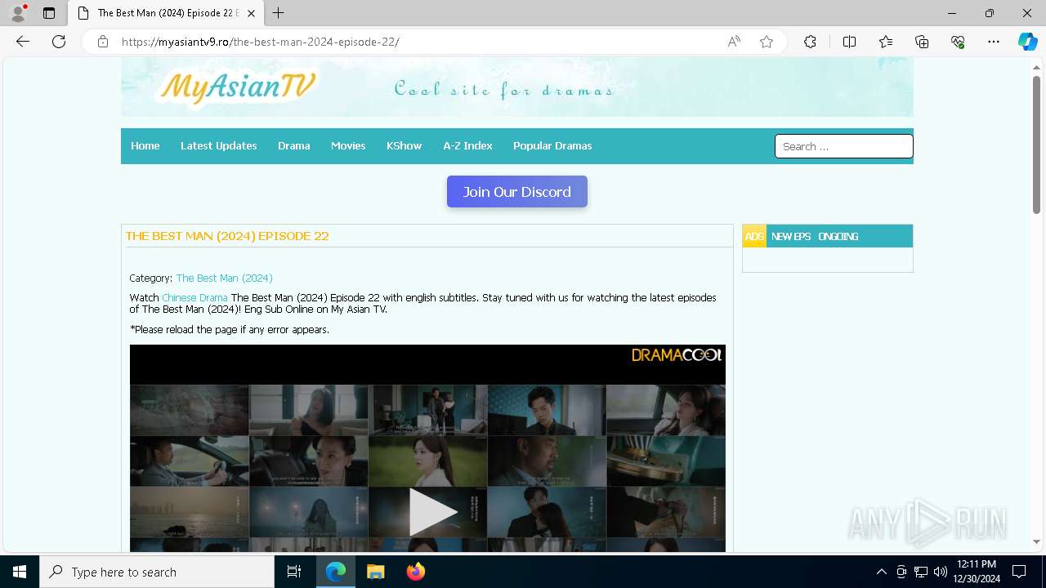The height and width of the screenshot is (588, 1046).
Task: Click scrollbar up arrow
Action: tap(1036, 67)
